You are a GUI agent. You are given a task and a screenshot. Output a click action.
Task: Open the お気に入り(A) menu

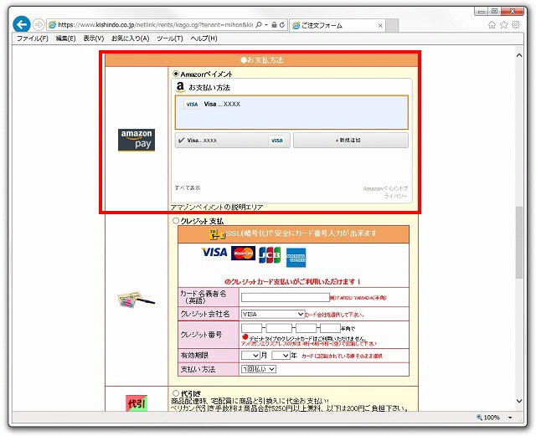[131, 38]
